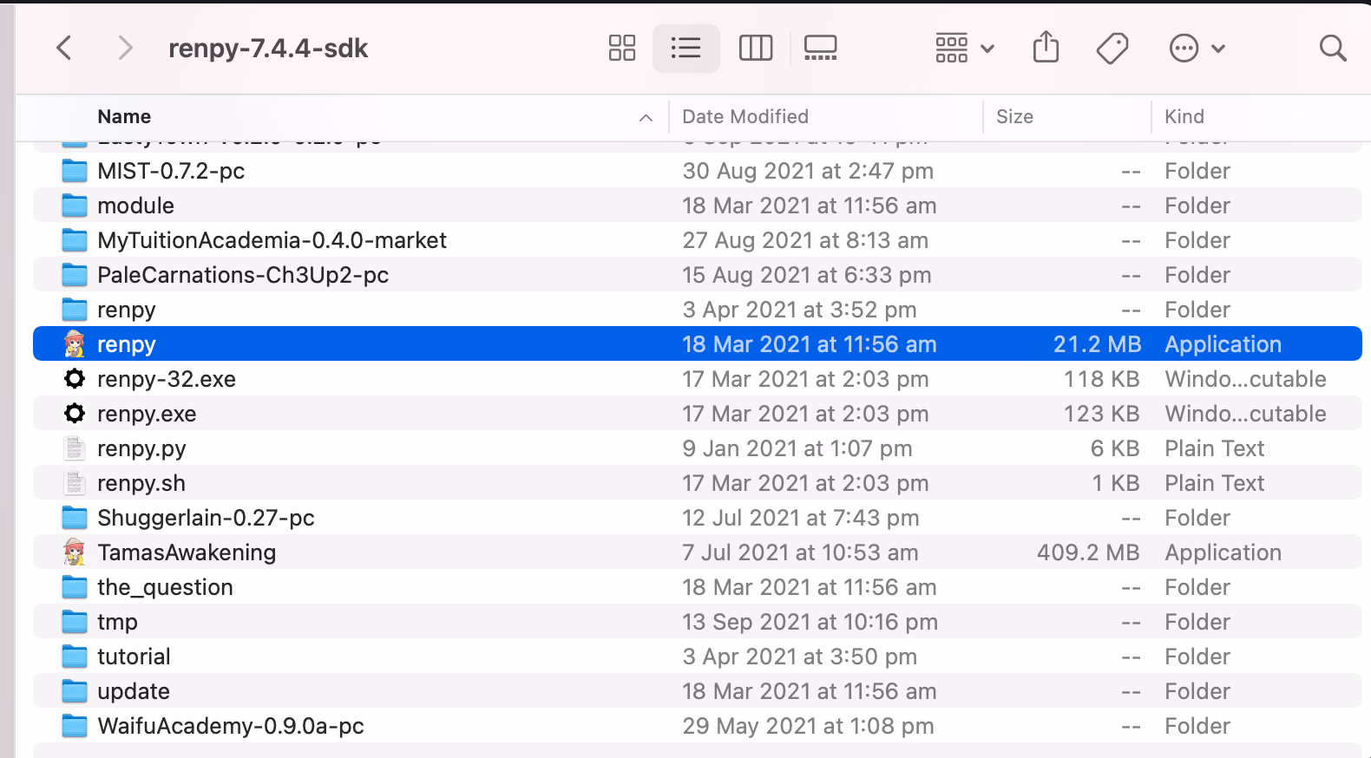
Task: Click the renpy-32.exe gear icon
Action: pyautogui.click(x=75, y=379)
